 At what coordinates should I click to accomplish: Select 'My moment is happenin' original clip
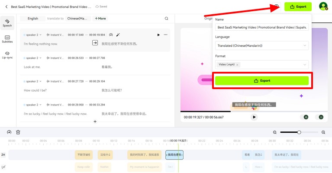(x=145, y=167)
